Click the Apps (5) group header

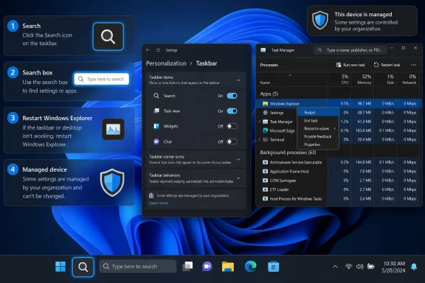click(269, 94)
